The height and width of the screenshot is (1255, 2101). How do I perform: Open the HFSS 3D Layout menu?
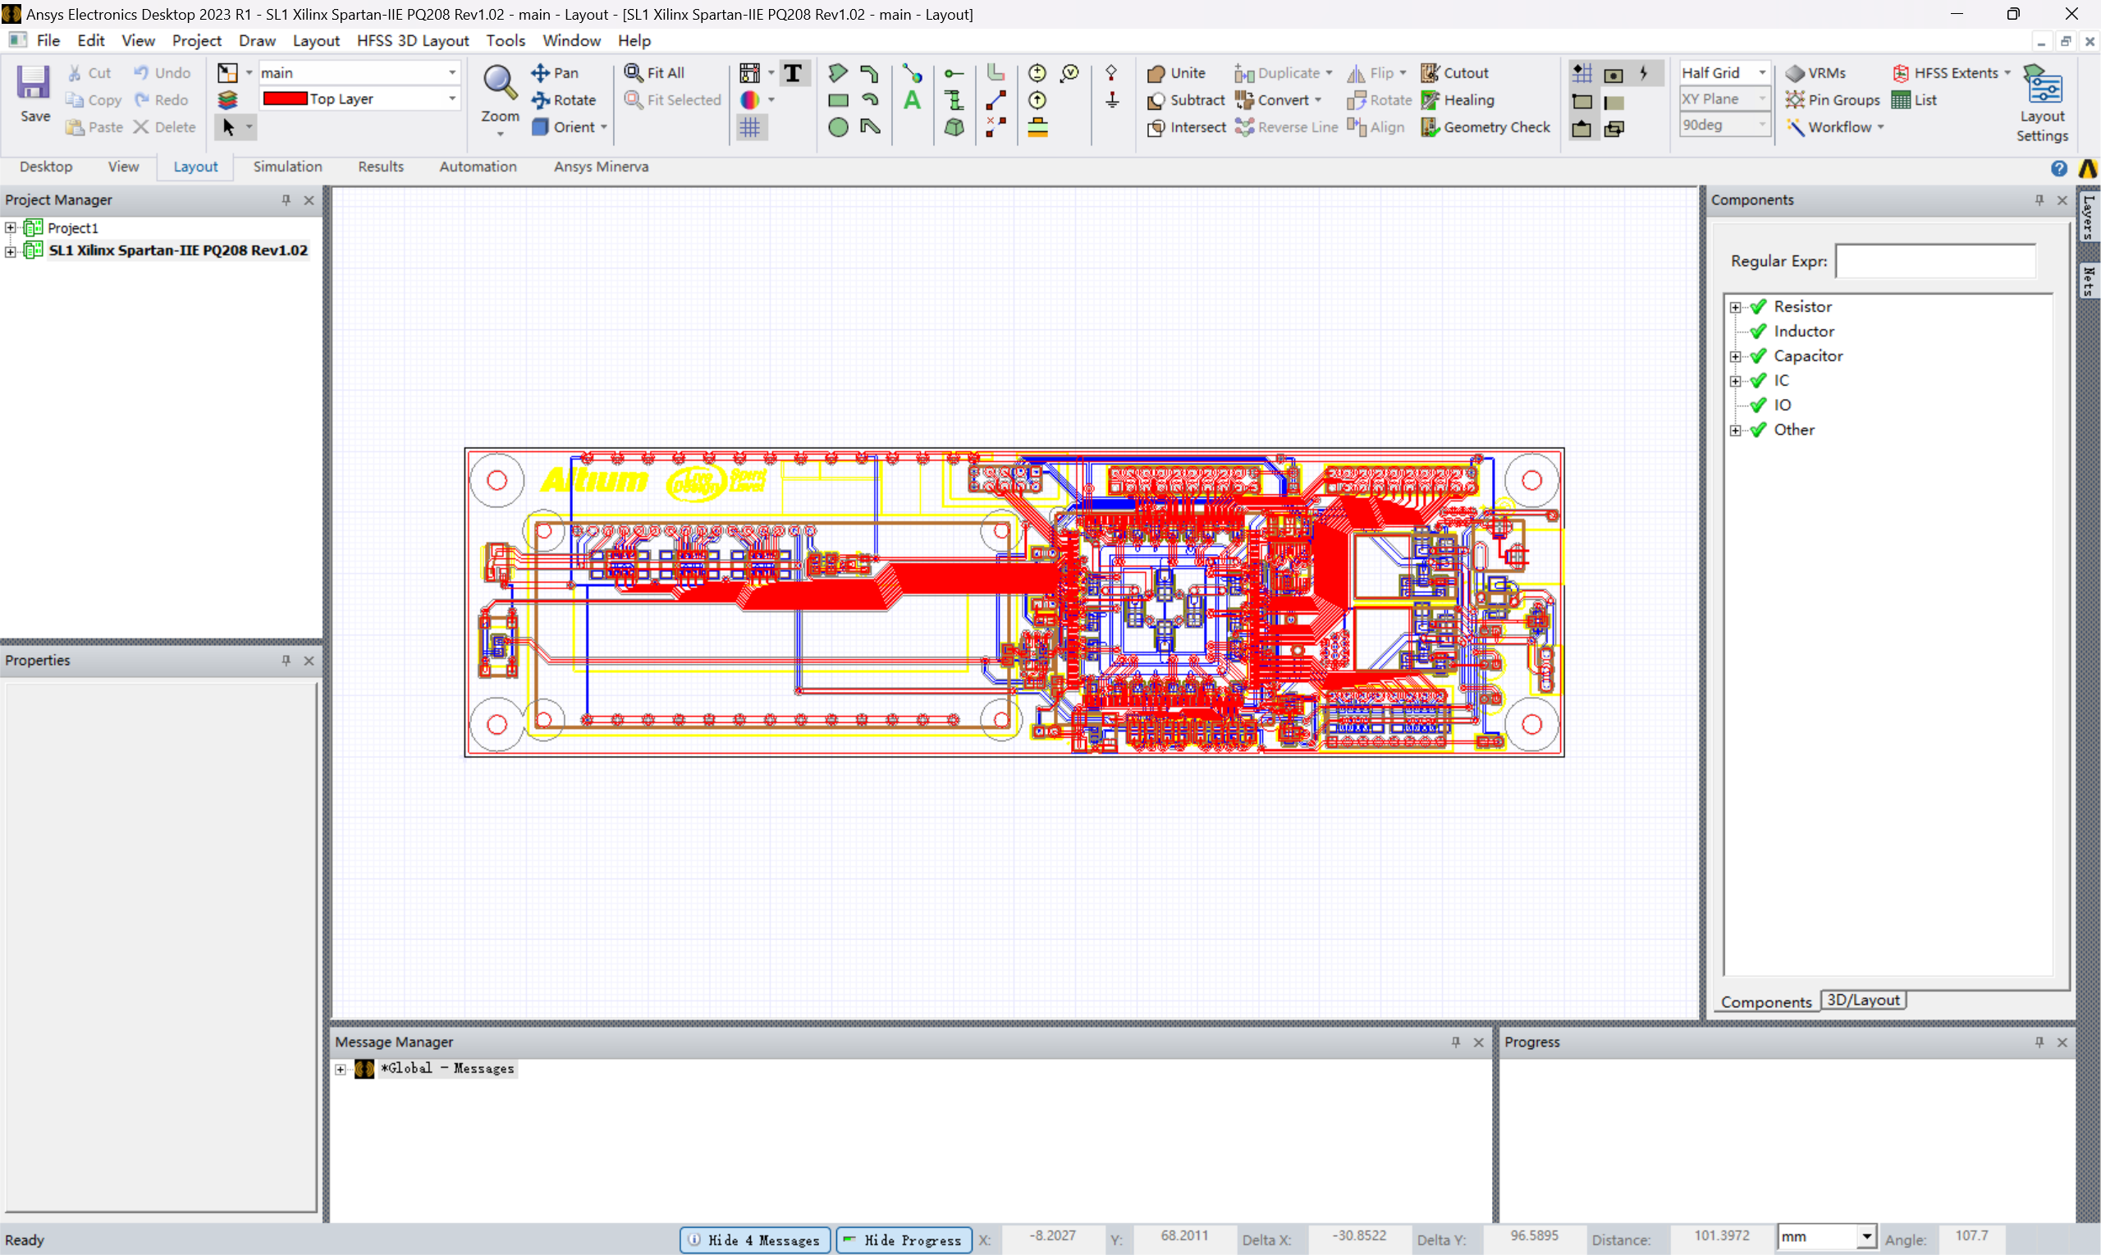click(x=413, y=40)
